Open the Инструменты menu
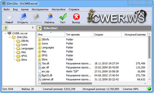154x93 pixels. (40, 9)
